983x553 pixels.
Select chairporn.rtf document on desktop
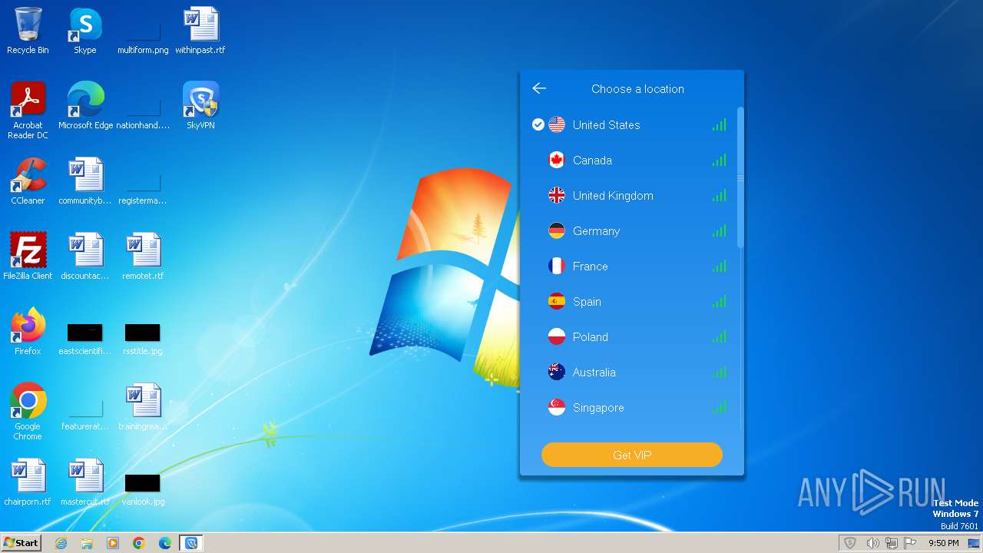[x=28, y=482]
